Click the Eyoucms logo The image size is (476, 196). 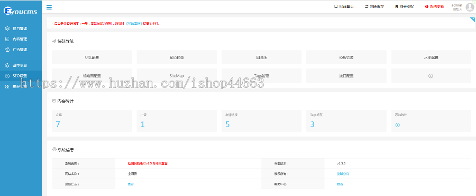pyautogui.click(x=20, y=12)
